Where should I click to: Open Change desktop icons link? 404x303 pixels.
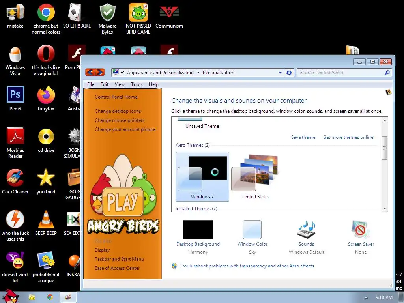(118, 111)
